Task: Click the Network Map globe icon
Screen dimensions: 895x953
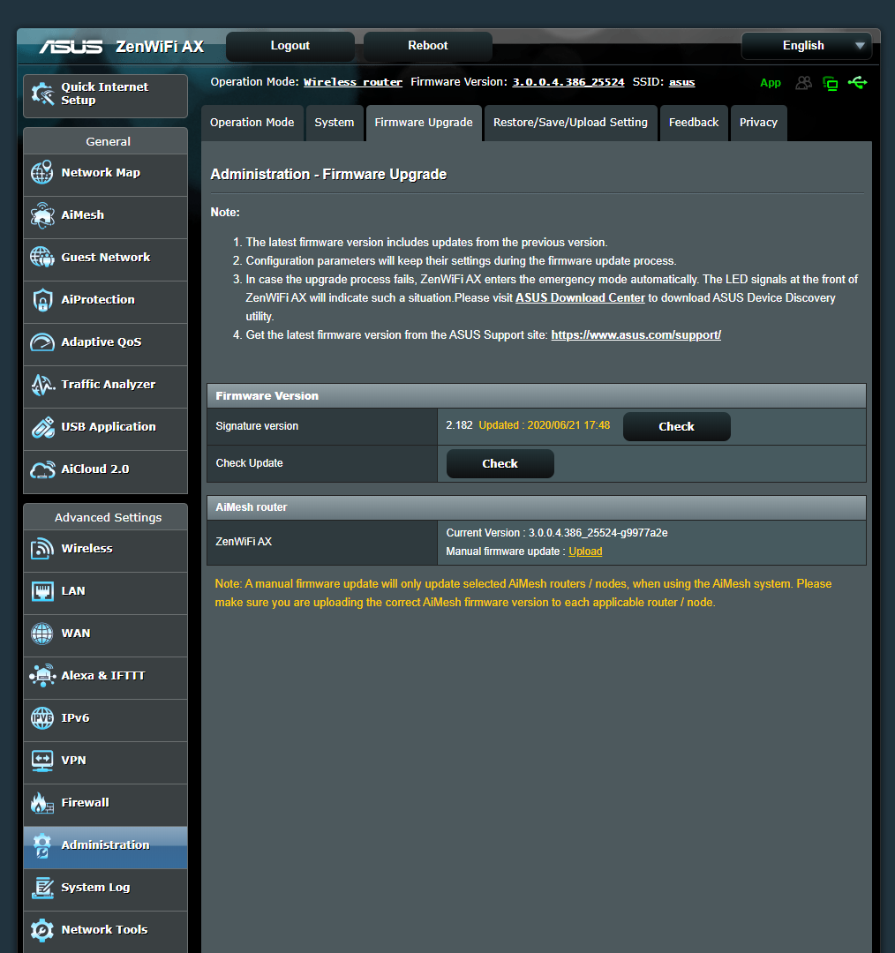Action: click(42, 173)
